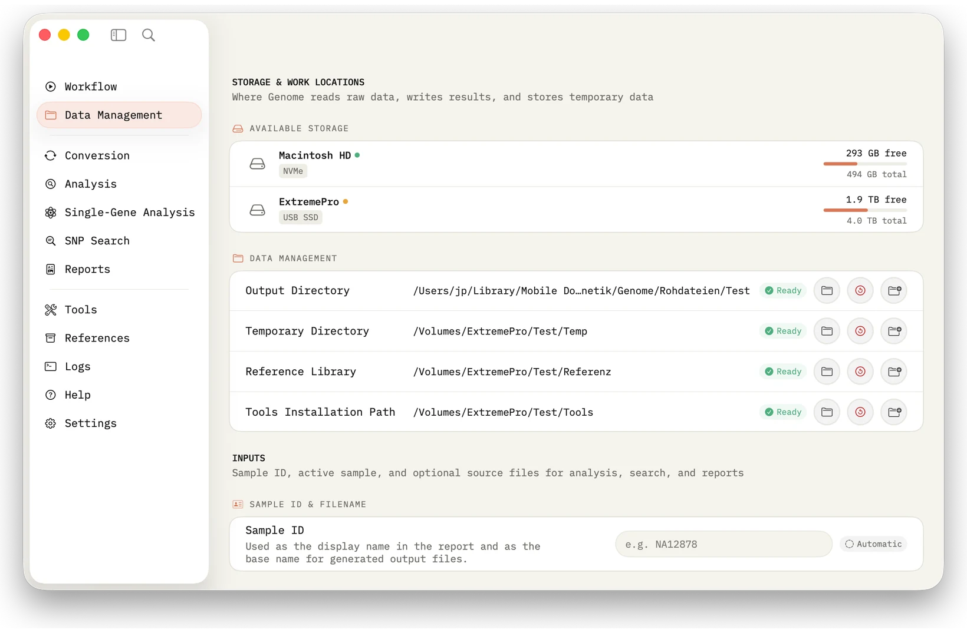
Task: Open the Tools section
Action: 119,310
